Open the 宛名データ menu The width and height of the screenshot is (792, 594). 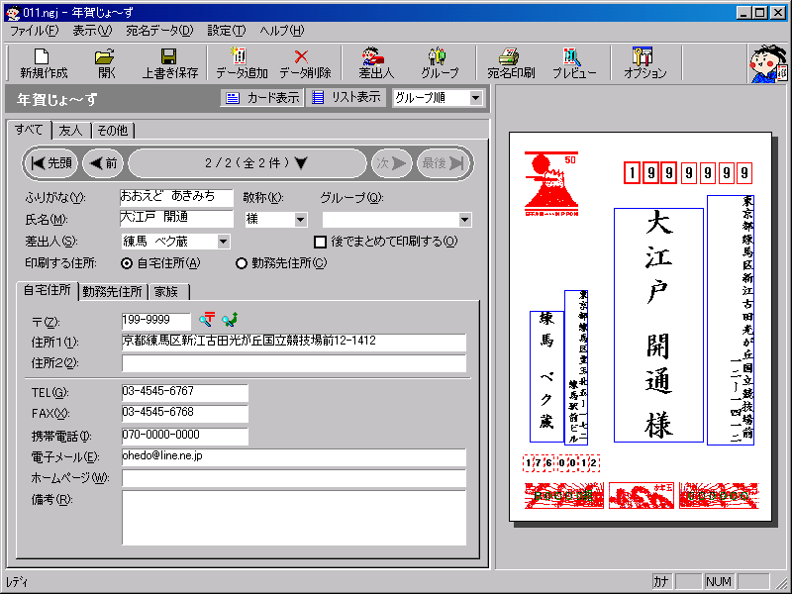[159, 30]
